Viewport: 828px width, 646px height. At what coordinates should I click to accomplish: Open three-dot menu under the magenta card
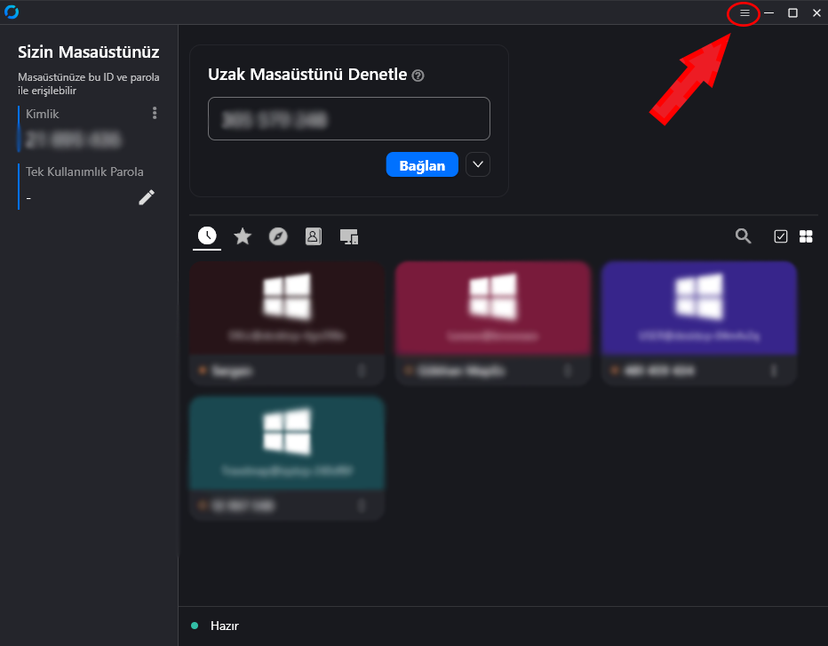568,371
